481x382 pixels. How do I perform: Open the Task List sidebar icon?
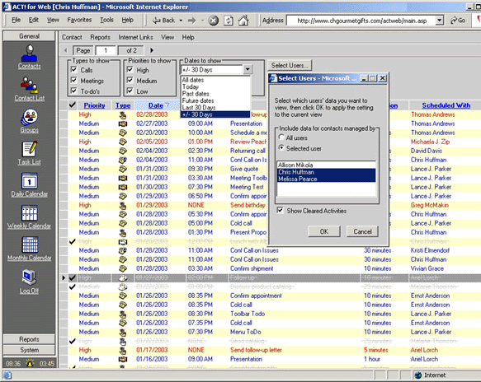29,149
